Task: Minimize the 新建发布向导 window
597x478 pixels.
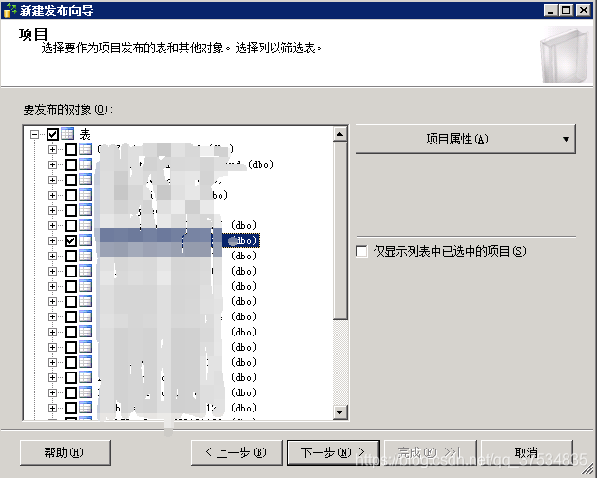Action: pos(551,10)
